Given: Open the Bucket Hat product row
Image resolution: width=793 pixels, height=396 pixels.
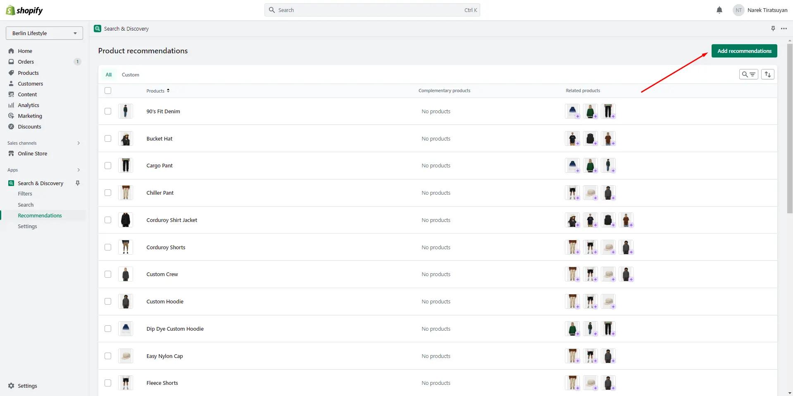Looking at the screenshot, I should [x=160, y=139].
